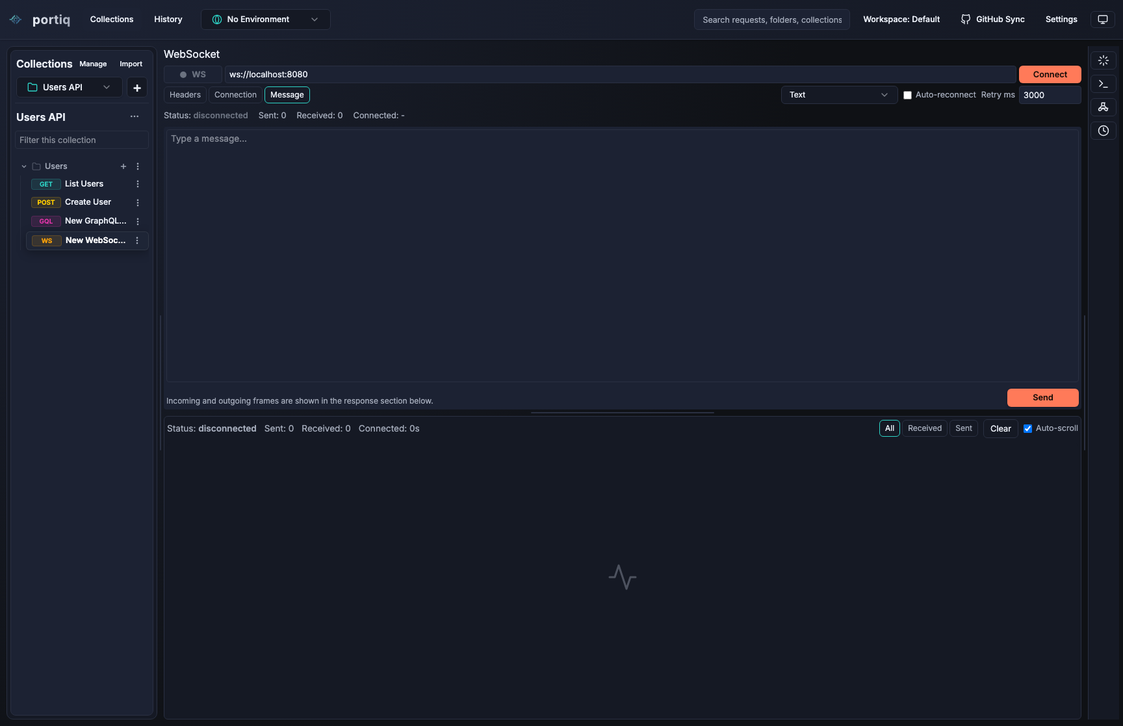Open the Users folder kebab menu
The height and width of the screenshot is (726, 1123).
(x=138, y=166)
